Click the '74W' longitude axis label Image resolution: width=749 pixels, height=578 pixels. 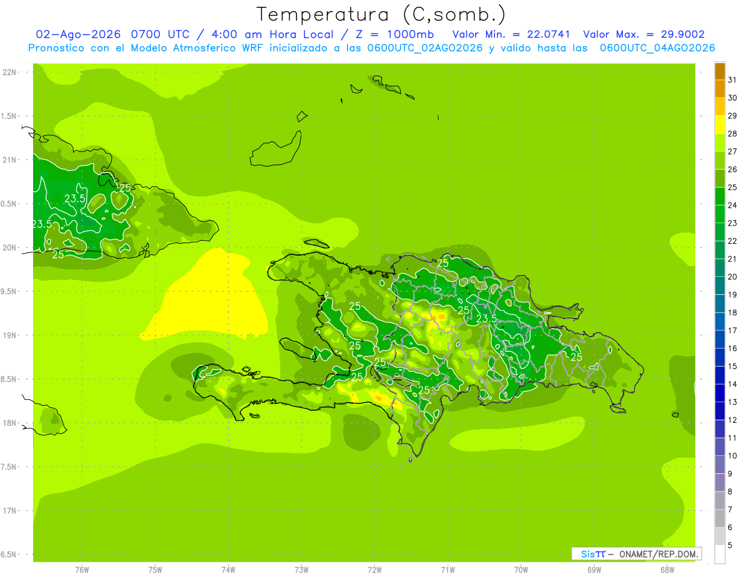click(x=228, y=570)
